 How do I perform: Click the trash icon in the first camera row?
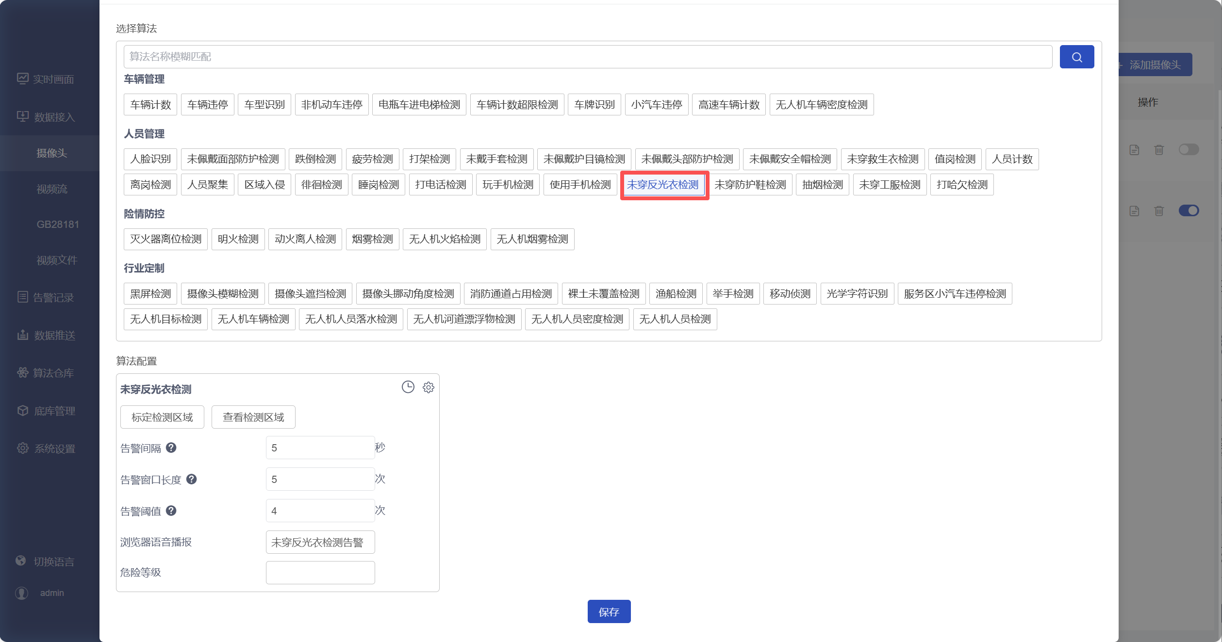1159,150
